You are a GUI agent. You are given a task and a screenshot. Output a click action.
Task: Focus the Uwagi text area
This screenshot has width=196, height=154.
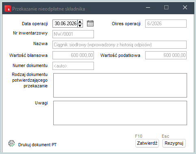click(x=120, y=113)
